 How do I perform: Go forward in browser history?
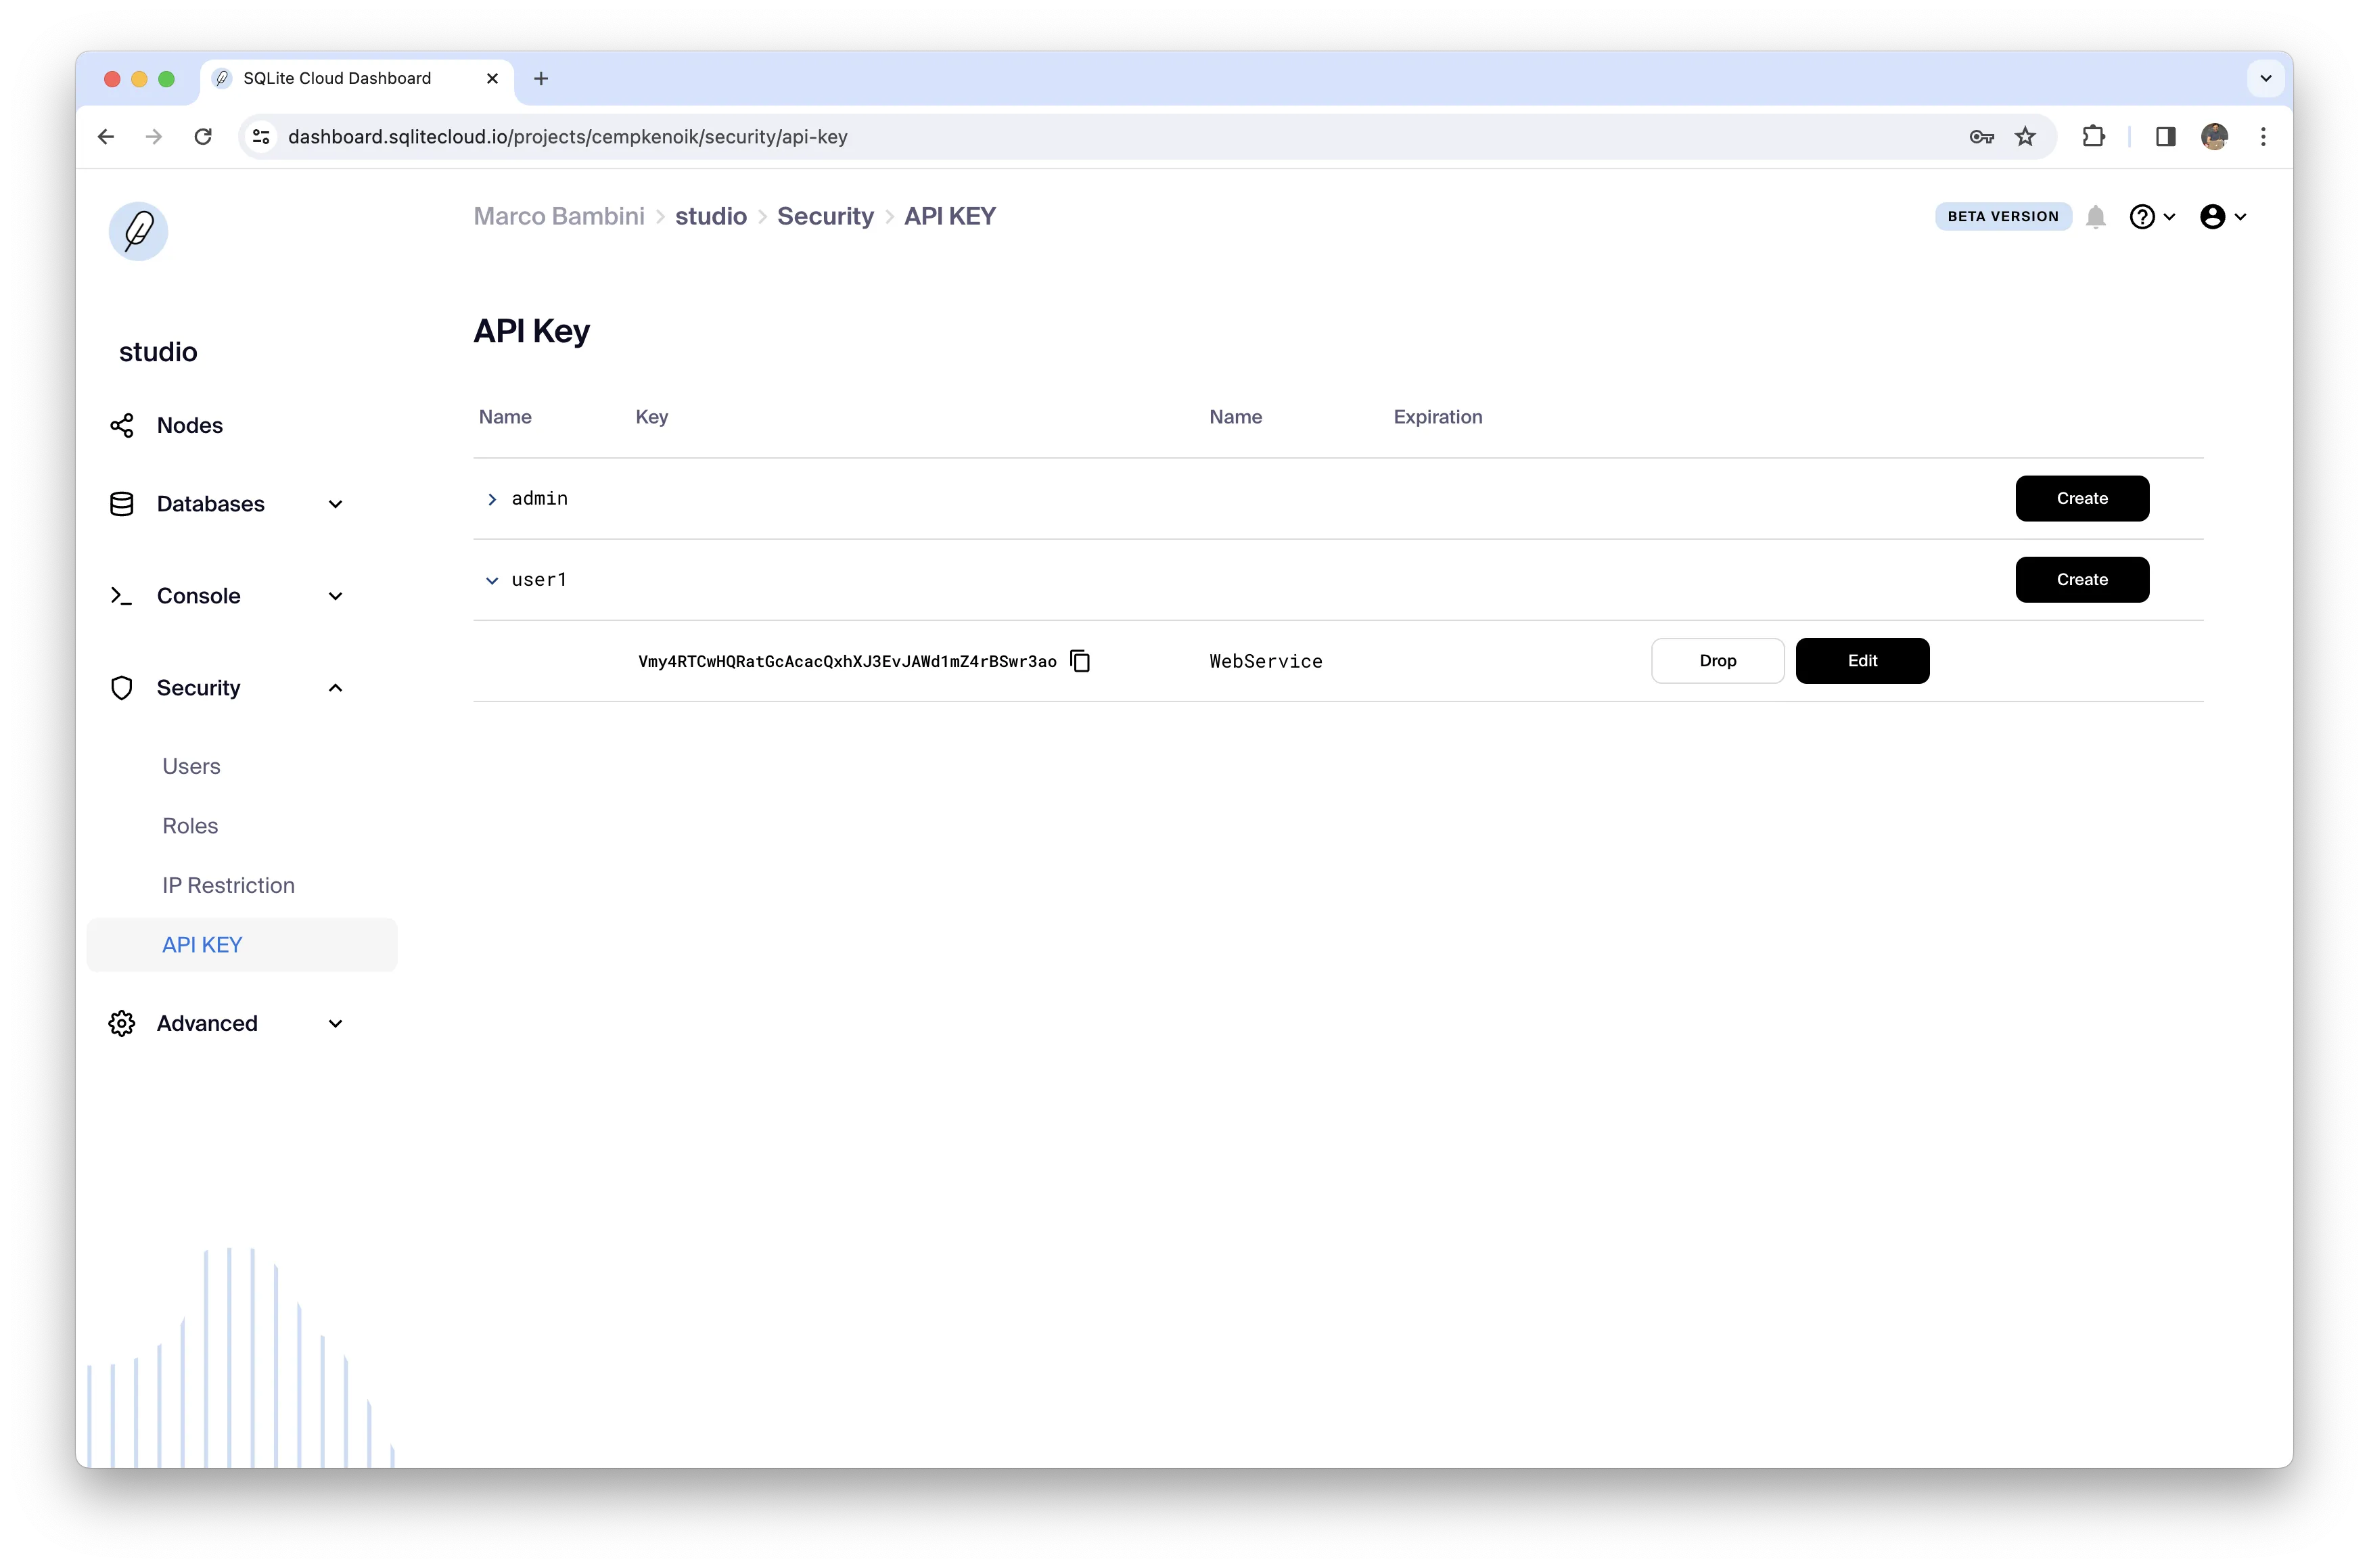[154, 137]
